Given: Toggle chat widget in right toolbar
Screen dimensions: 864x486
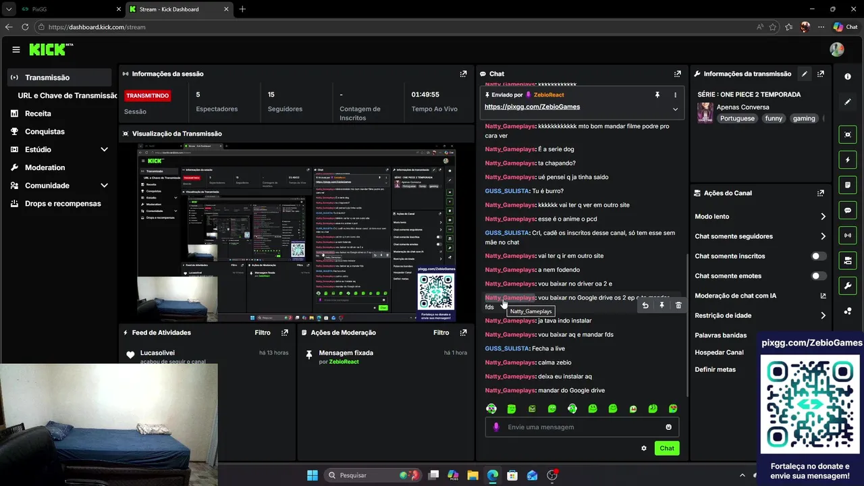Looking at the screenshot, I should [848, 210].
